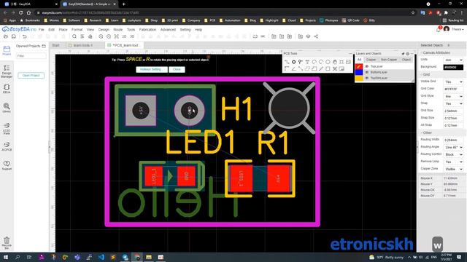Select the Solid Region tool in PCB Tools

coord(314,68)
